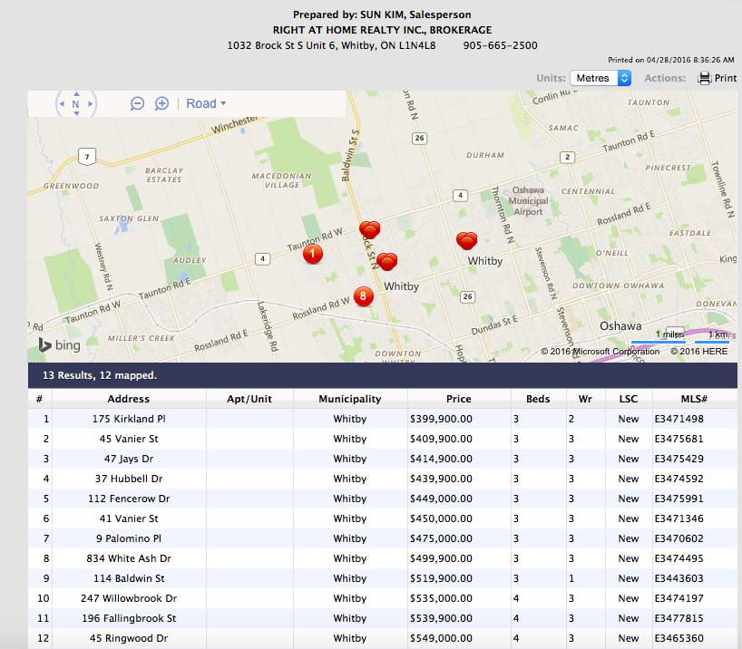Pan the map right with compass arrow
The image size is (742, 649).
pyautogui.click(x=90, y=104)
